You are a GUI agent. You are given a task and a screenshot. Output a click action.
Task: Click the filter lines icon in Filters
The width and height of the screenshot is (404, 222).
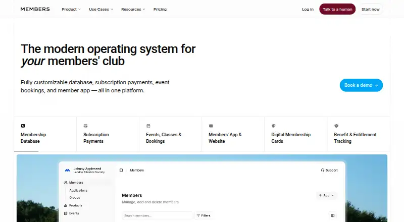pyautogui.click(x=198, y=216)
